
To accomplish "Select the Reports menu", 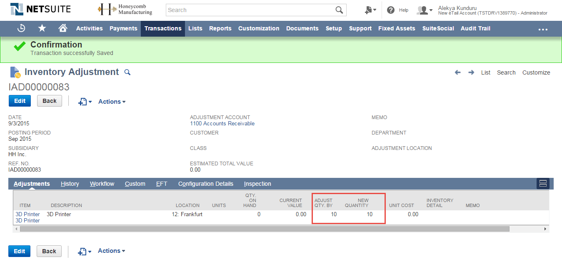I will point(220,28).
